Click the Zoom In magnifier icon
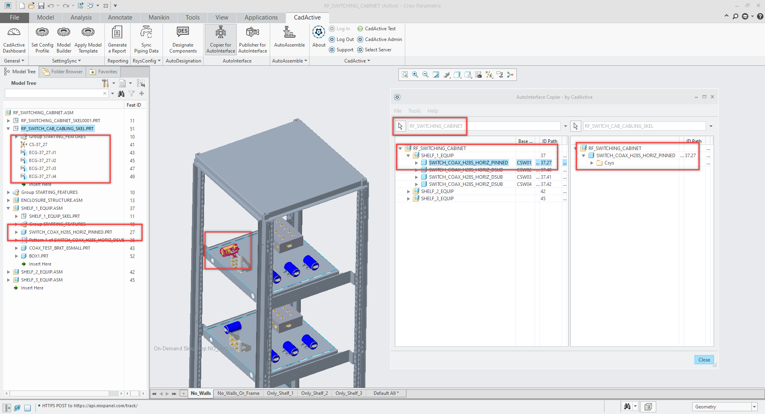 click(x=415, y=74)
